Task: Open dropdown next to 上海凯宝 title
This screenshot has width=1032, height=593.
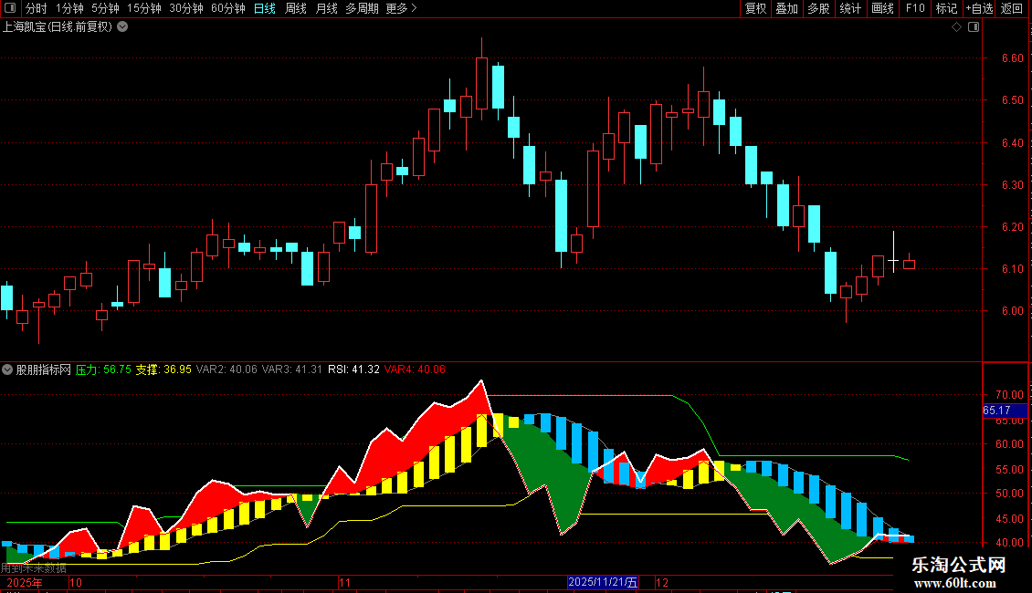Action: coord(122,27)
